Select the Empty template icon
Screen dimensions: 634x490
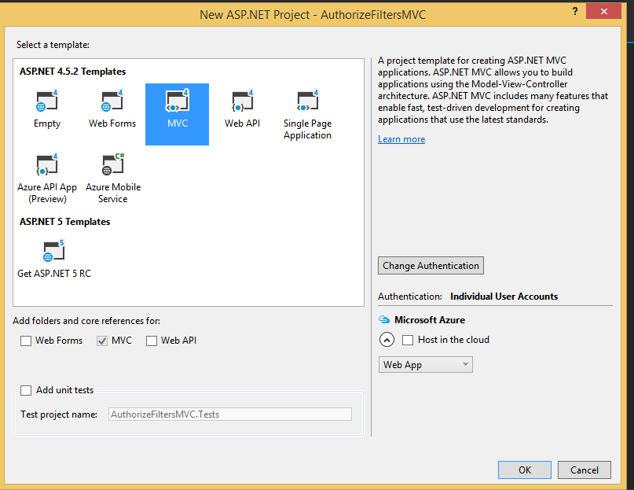[x=47, y=101]
